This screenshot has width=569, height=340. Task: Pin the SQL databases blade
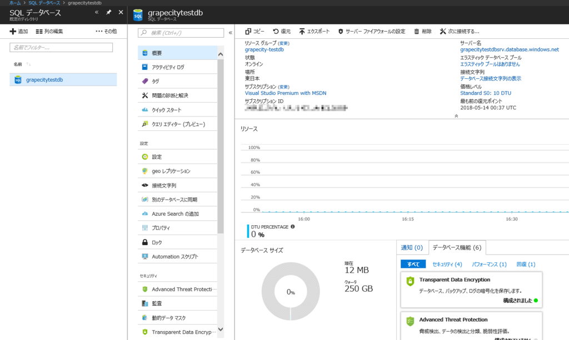pyautogui.click(x=108, y=12)
